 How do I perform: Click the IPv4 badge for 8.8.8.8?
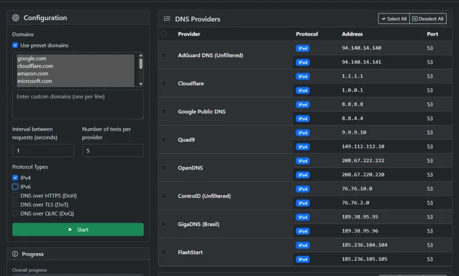(302, 105)
